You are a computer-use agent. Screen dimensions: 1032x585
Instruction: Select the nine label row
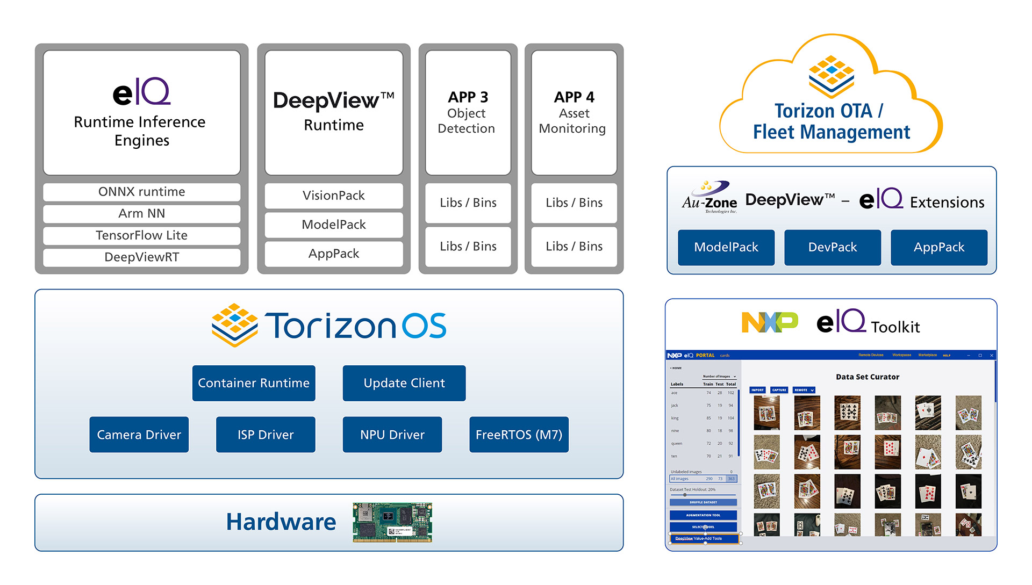coord(703,431)
